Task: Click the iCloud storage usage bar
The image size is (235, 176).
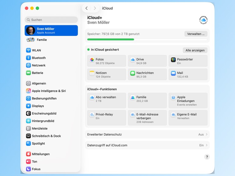Action: [x=147, y=40]
